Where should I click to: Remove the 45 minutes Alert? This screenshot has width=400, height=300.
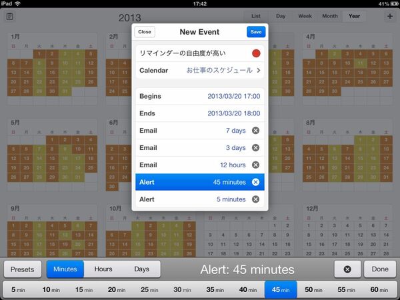[255, 182]
